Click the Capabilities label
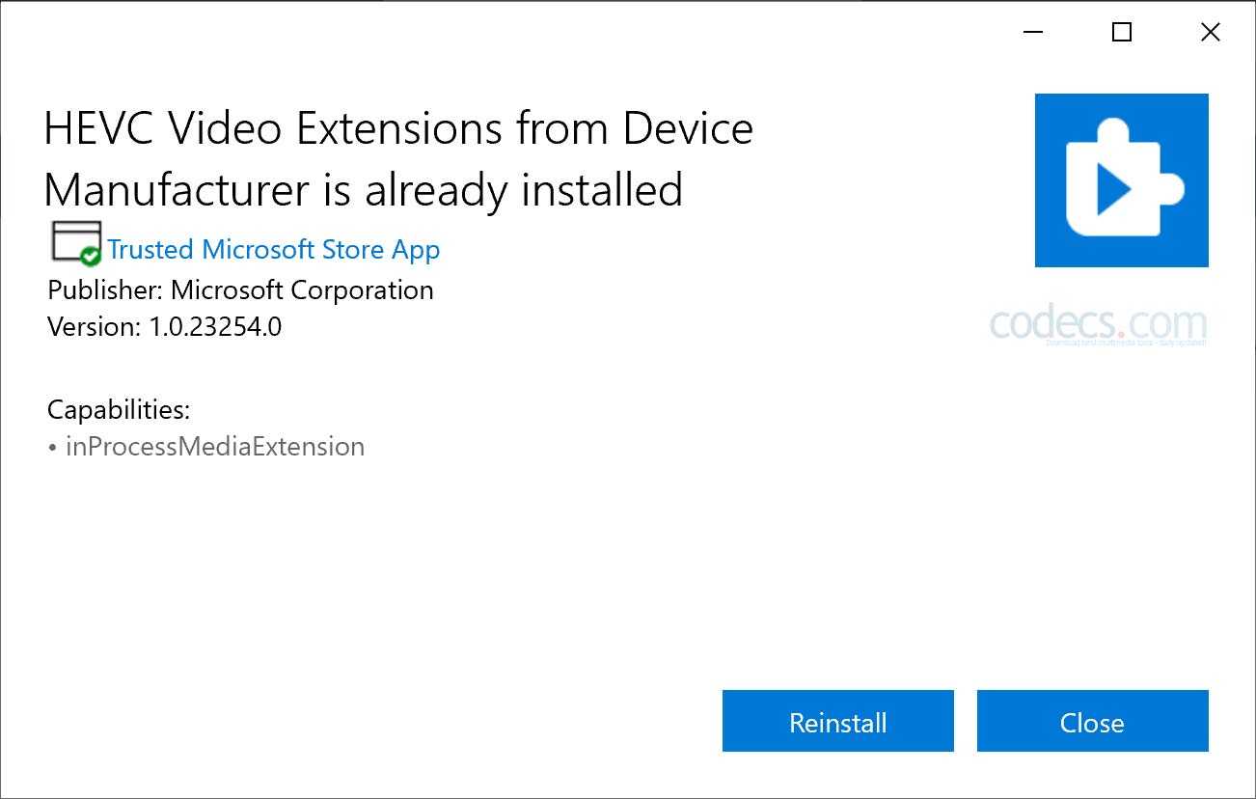1256x799 pixels. [x=119, y=410]
